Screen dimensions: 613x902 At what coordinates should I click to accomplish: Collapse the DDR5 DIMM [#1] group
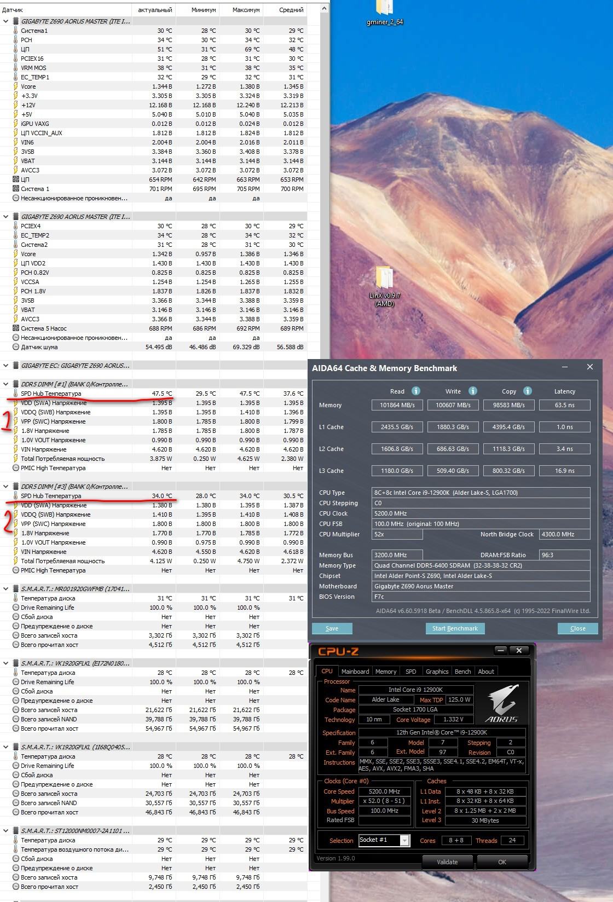tap(6, 384)
